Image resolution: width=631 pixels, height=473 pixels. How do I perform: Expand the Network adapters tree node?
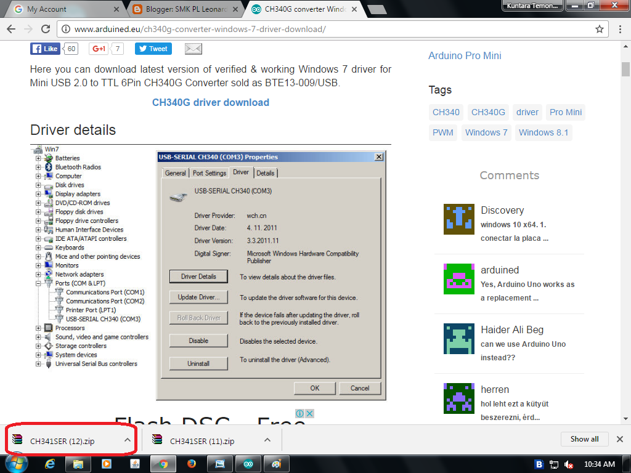click(38, 274)
